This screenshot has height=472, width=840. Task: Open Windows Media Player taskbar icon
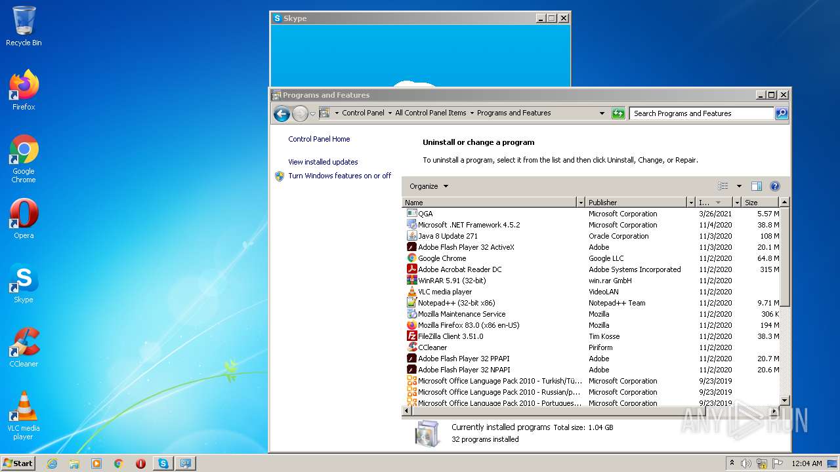click(x=96, y=463)
